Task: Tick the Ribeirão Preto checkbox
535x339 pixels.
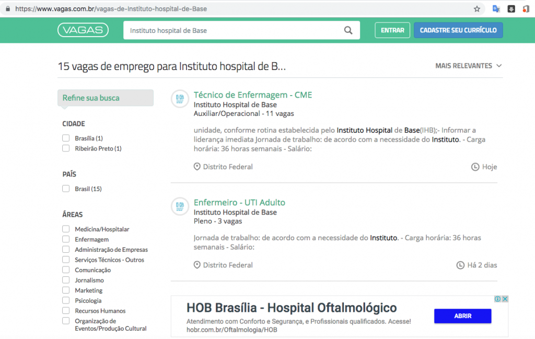Action: [x=66, y=148]
